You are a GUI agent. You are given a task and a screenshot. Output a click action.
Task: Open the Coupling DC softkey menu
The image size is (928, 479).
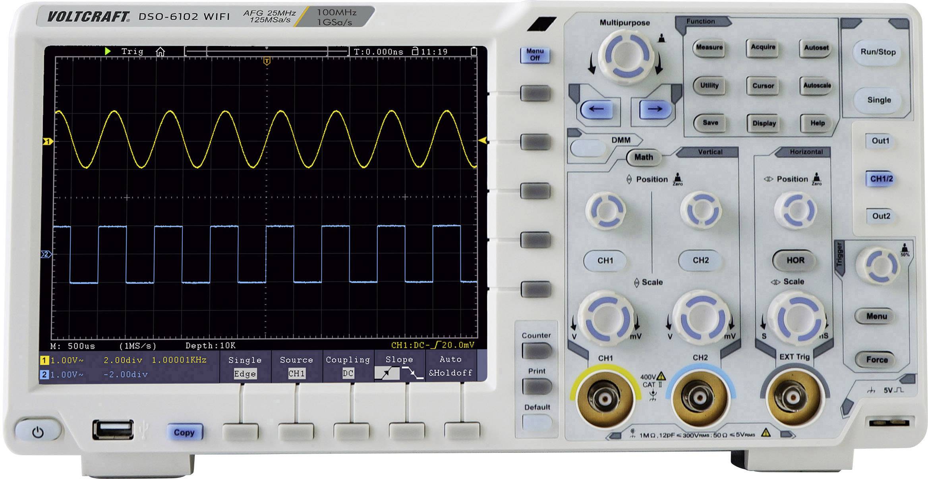coord(348,366)
